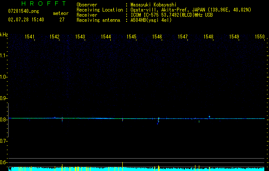The image size is (269, 171).
Task: Click the Observer field label
Action: [87, 5]
